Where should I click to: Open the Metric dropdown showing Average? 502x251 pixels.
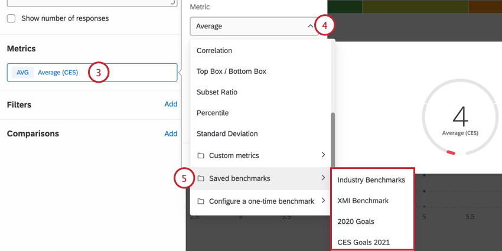coord(254,26)
